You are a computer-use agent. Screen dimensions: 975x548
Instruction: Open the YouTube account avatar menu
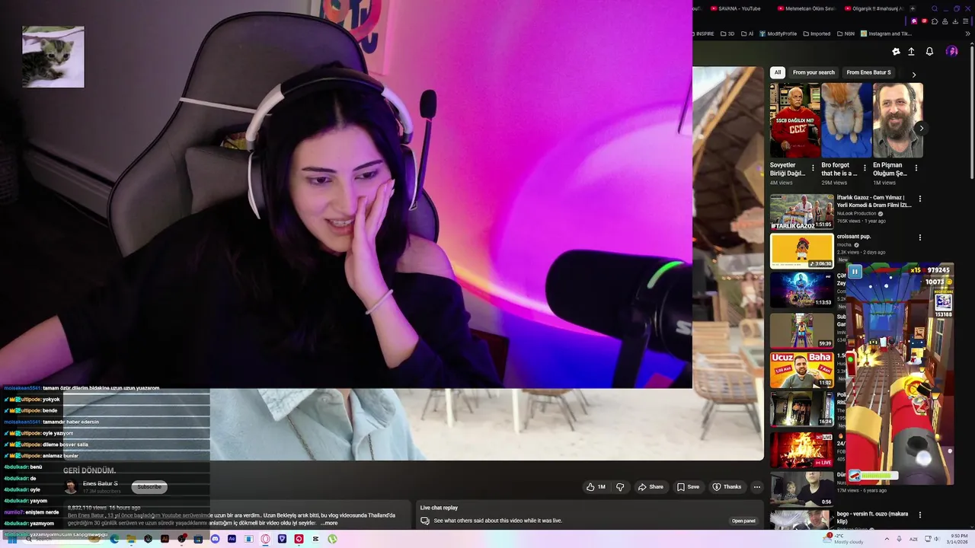coord(951,51)
